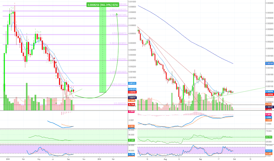Select the 0.148(0.0001829) Fibonacci level label

click(x=118, y=72)
